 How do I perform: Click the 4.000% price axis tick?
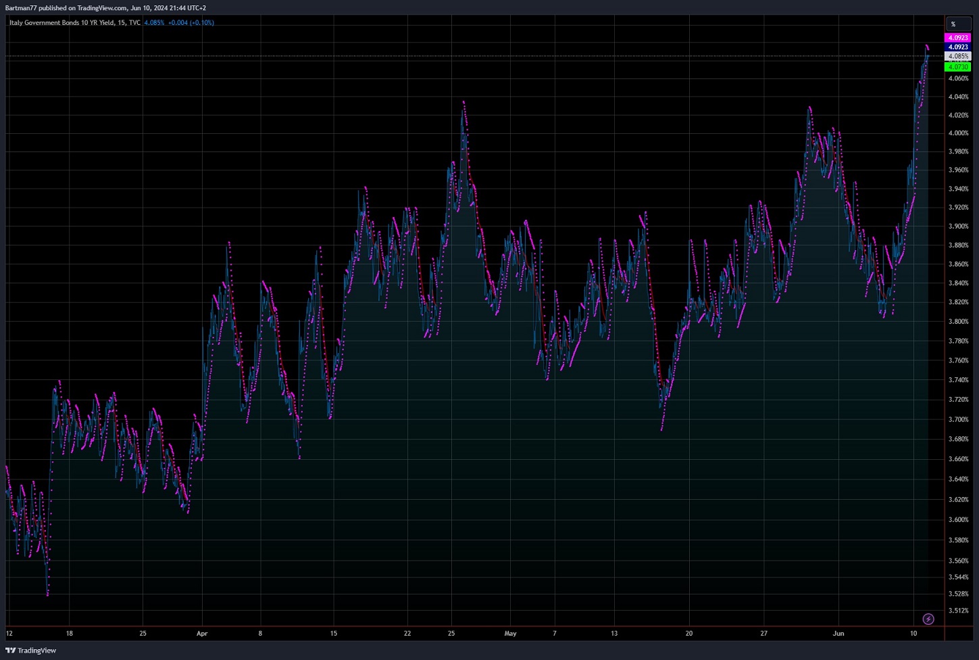click(958, 133)
